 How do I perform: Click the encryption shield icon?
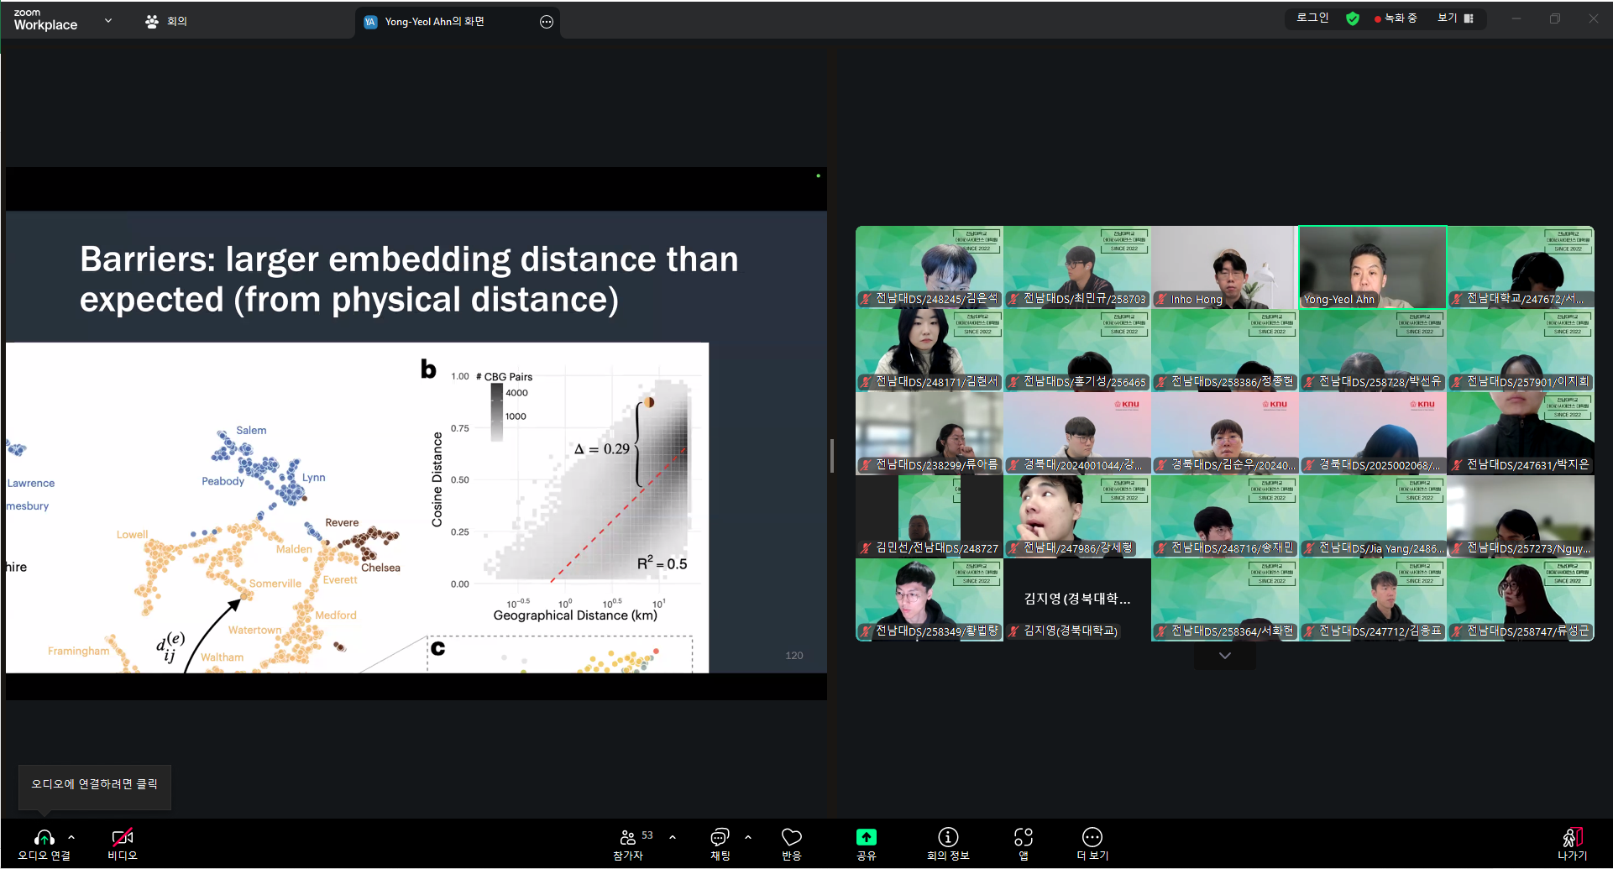point(1352,18)
